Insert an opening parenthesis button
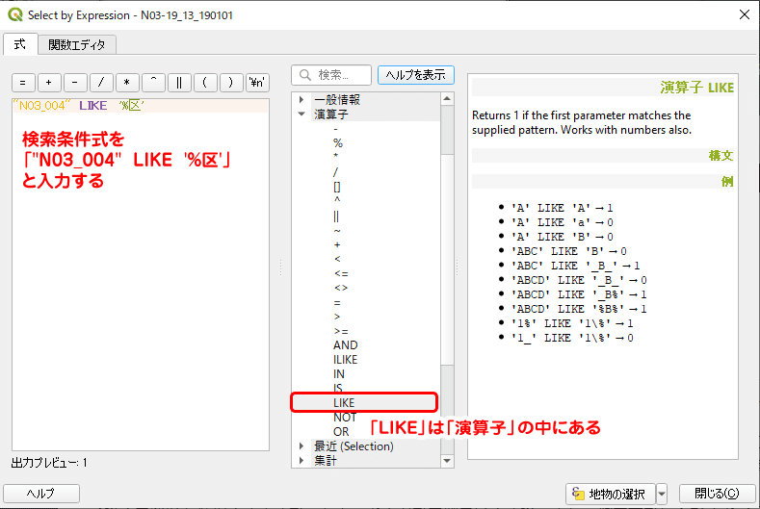The image size is (760, 509). (x=205, y=83)
